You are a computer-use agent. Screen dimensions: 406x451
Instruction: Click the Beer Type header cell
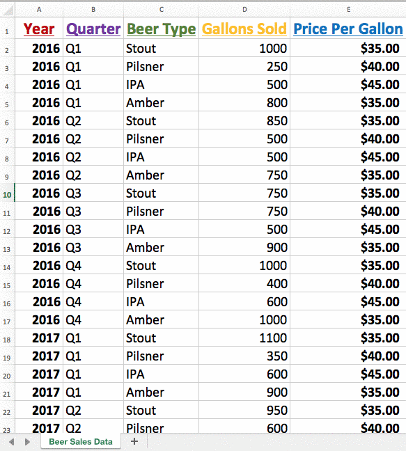coord(161,29)
